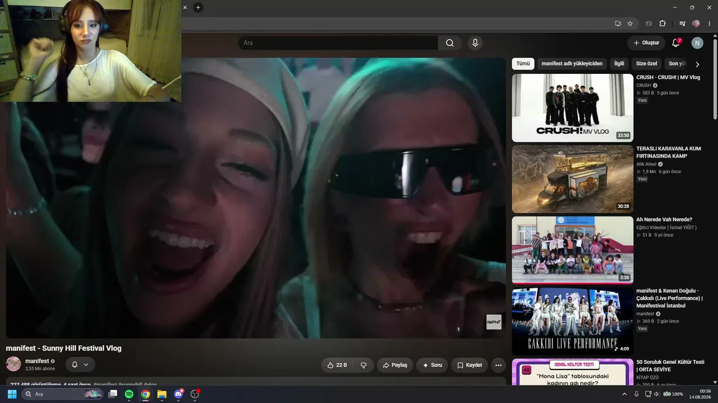Screen dimensions: 718x403
Task: Open 'manifest & Kenan Doğulu - Çakkıdı' title
Action: [669, 298]
